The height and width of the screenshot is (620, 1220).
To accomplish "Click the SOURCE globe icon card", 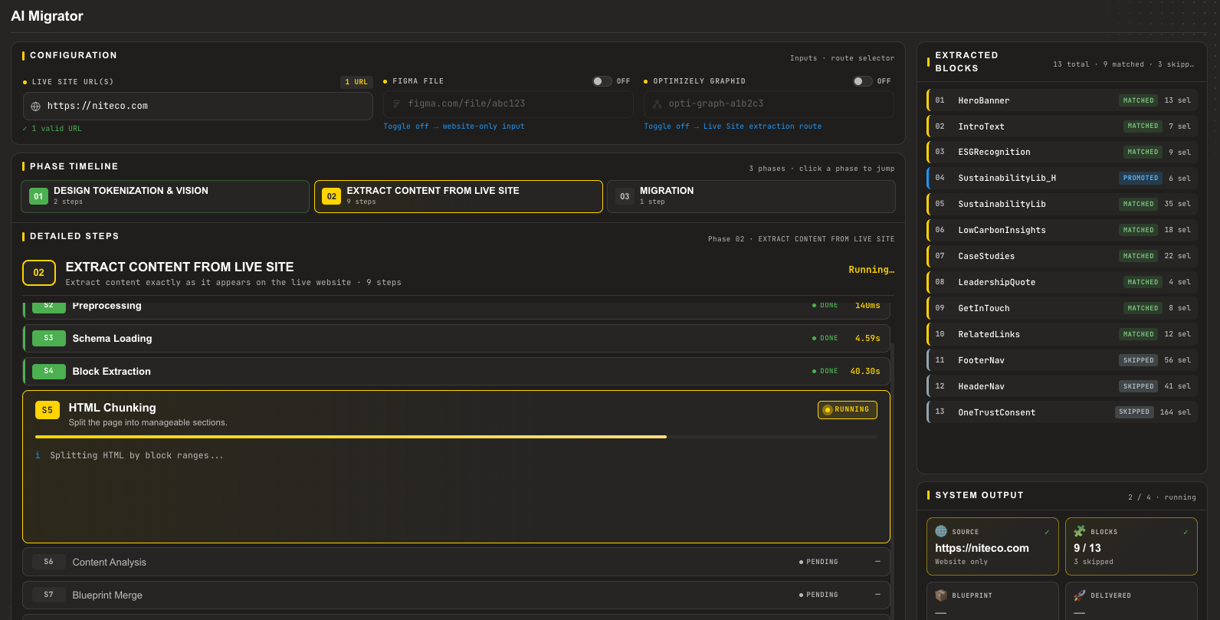I will 941,531.
